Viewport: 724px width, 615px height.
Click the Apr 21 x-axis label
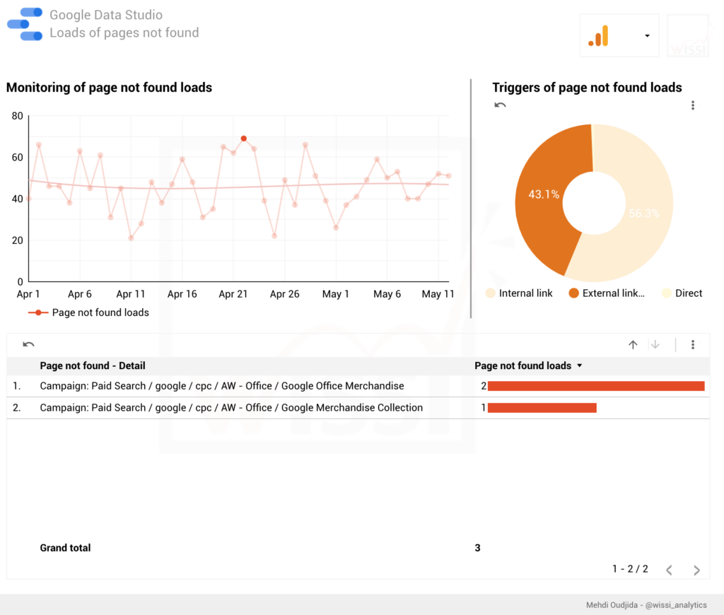pyautogui.click(x=233, y=294)
